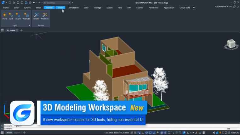
Task: Open the Annotation ribbon tab
Action: pos(73,8)
